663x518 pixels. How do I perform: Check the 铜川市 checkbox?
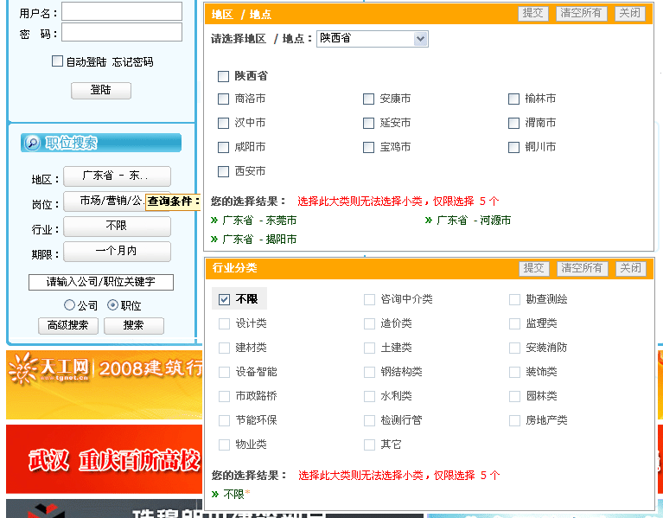pyautogui.click(x=513, y=147)
